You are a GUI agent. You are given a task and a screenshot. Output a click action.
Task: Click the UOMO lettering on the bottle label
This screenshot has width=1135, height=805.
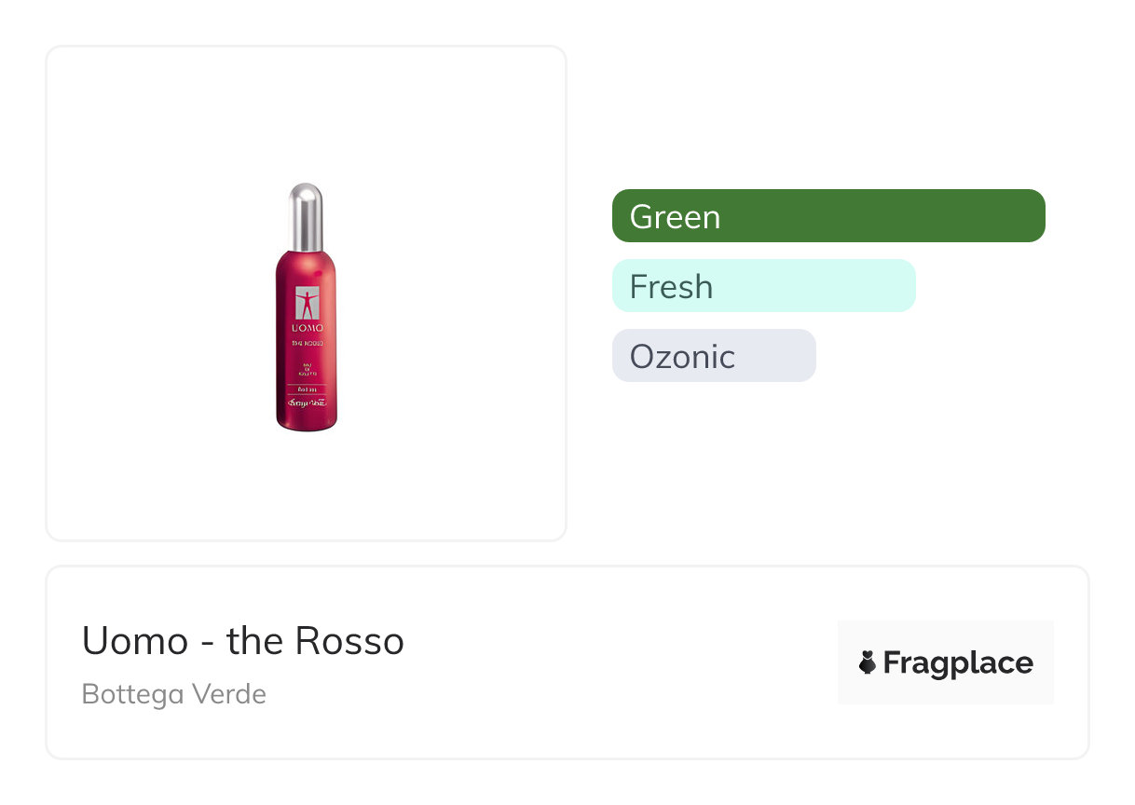(307, 329)
